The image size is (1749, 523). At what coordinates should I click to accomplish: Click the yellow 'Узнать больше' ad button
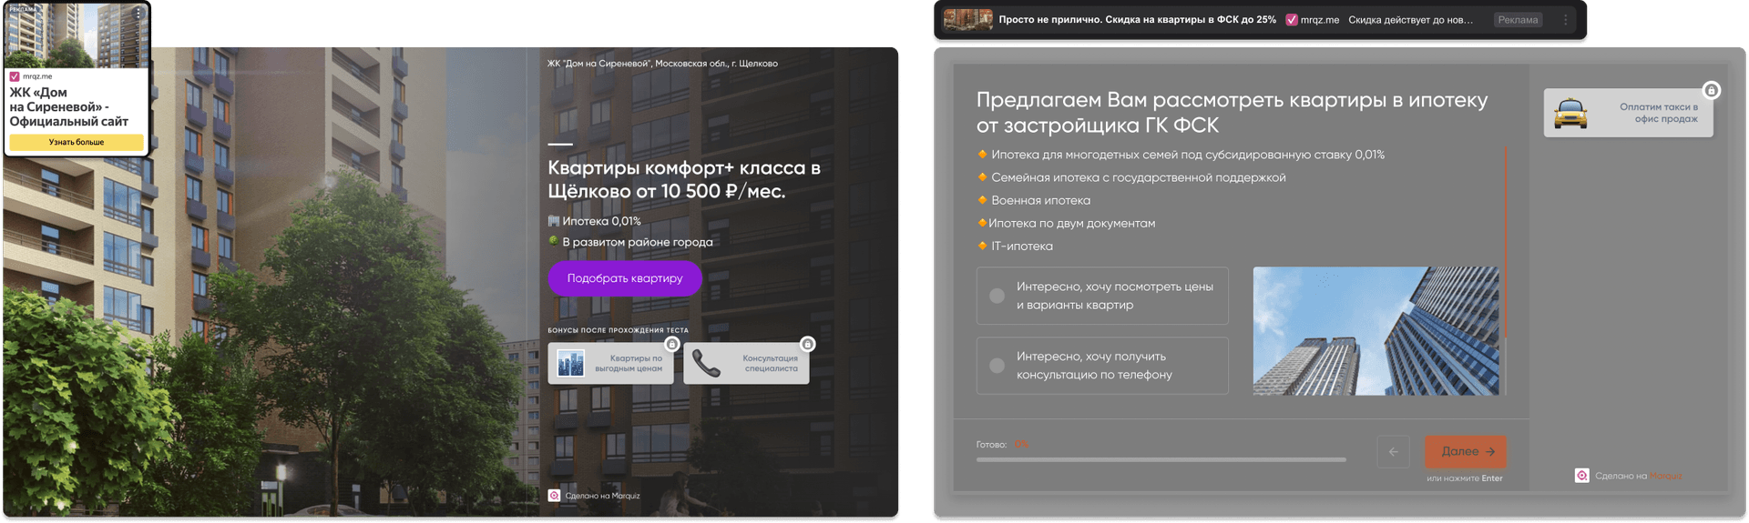click(x=77, y=143)
